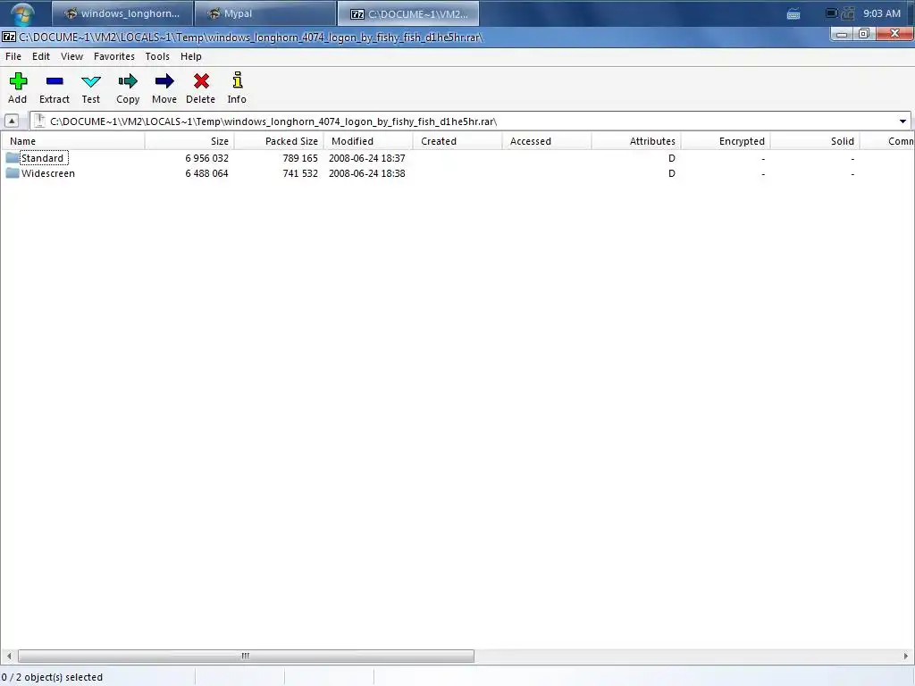The height and width of the screenshot is (686, 915).
Task: Click status text 0 / 2 object(s) selected
Action: [52, 677]
